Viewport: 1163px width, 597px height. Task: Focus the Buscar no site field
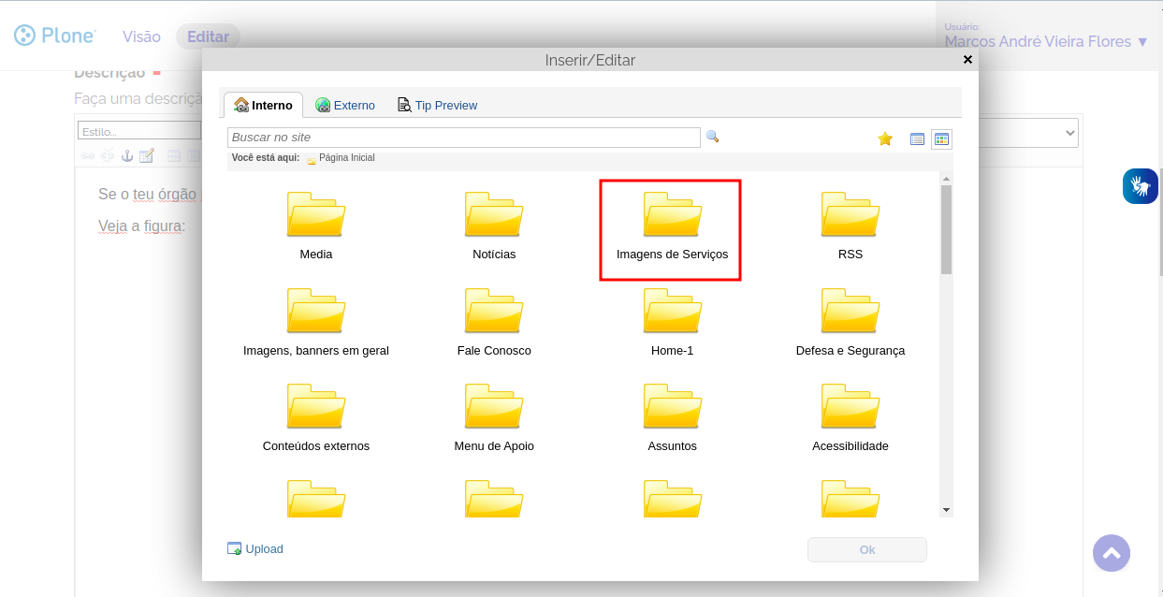[463, 138]
